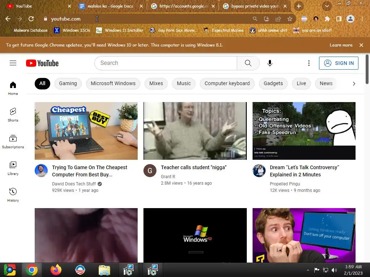Go to Home in the sidebar
Viewport: 370px width, 277px height.
[13, 88]
